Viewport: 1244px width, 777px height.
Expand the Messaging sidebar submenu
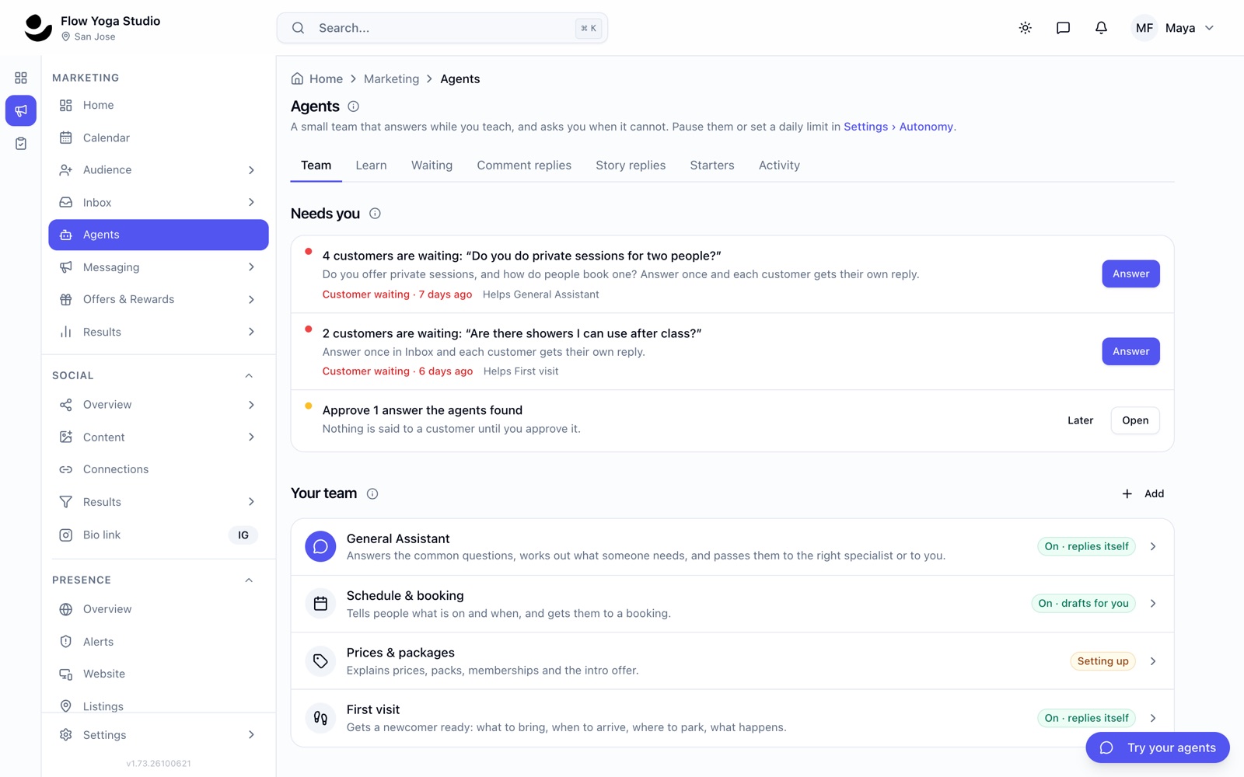(x=251, y=267)
